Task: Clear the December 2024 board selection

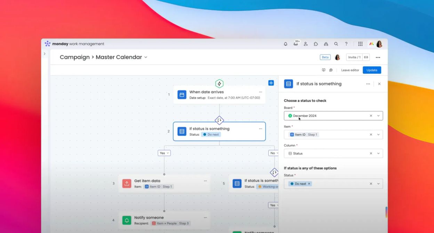Action: 371,115
